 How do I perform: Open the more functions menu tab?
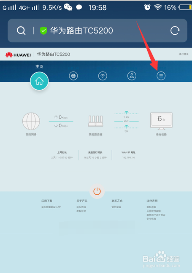pyautogui.click(x=161, y=76)
